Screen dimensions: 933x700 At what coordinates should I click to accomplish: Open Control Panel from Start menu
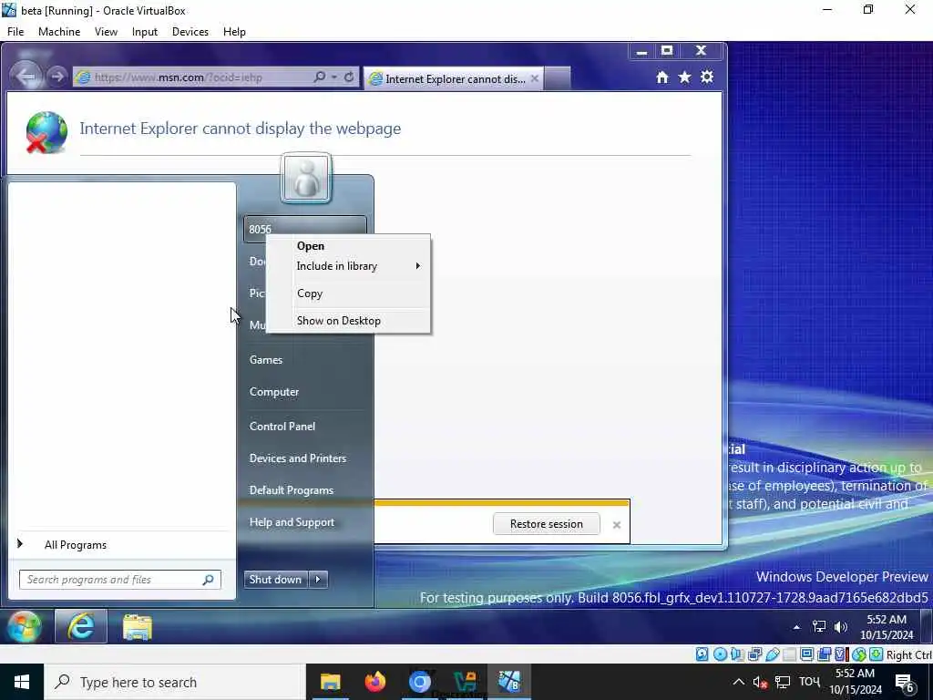coord(304,427)
